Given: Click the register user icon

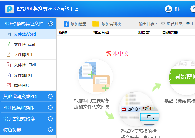Looking at the screenshot, I should pos(168,9).
